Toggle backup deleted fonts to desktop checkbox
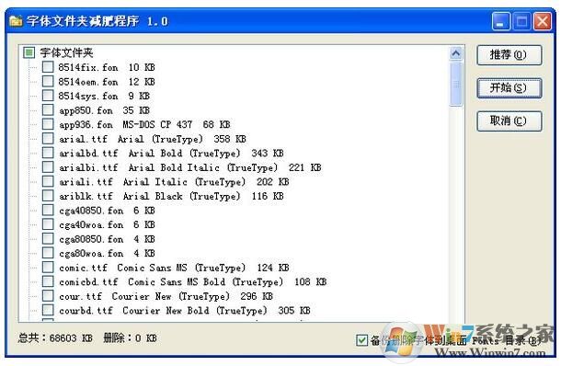This screenshot has height=366, width=561. (x=361, y=340)
